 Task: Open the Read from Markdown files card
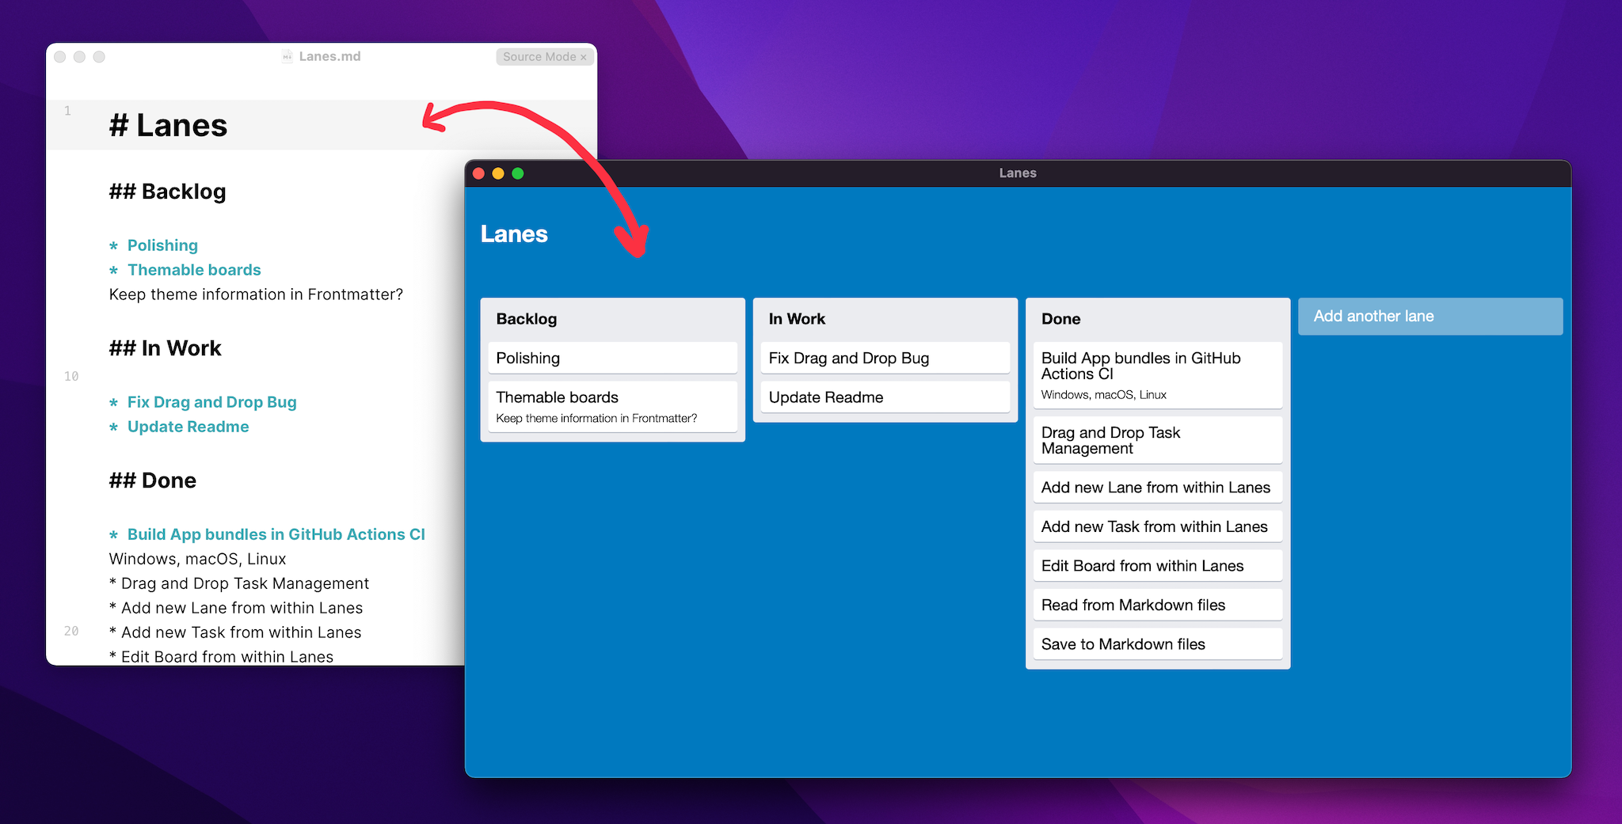1157,605
